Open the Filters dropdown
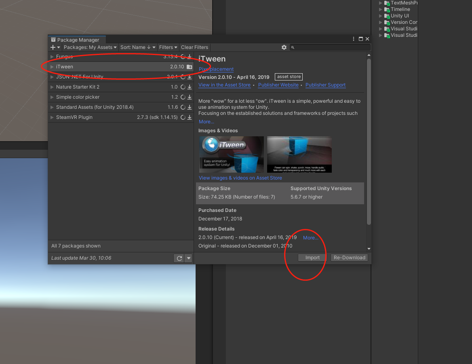 168,47
